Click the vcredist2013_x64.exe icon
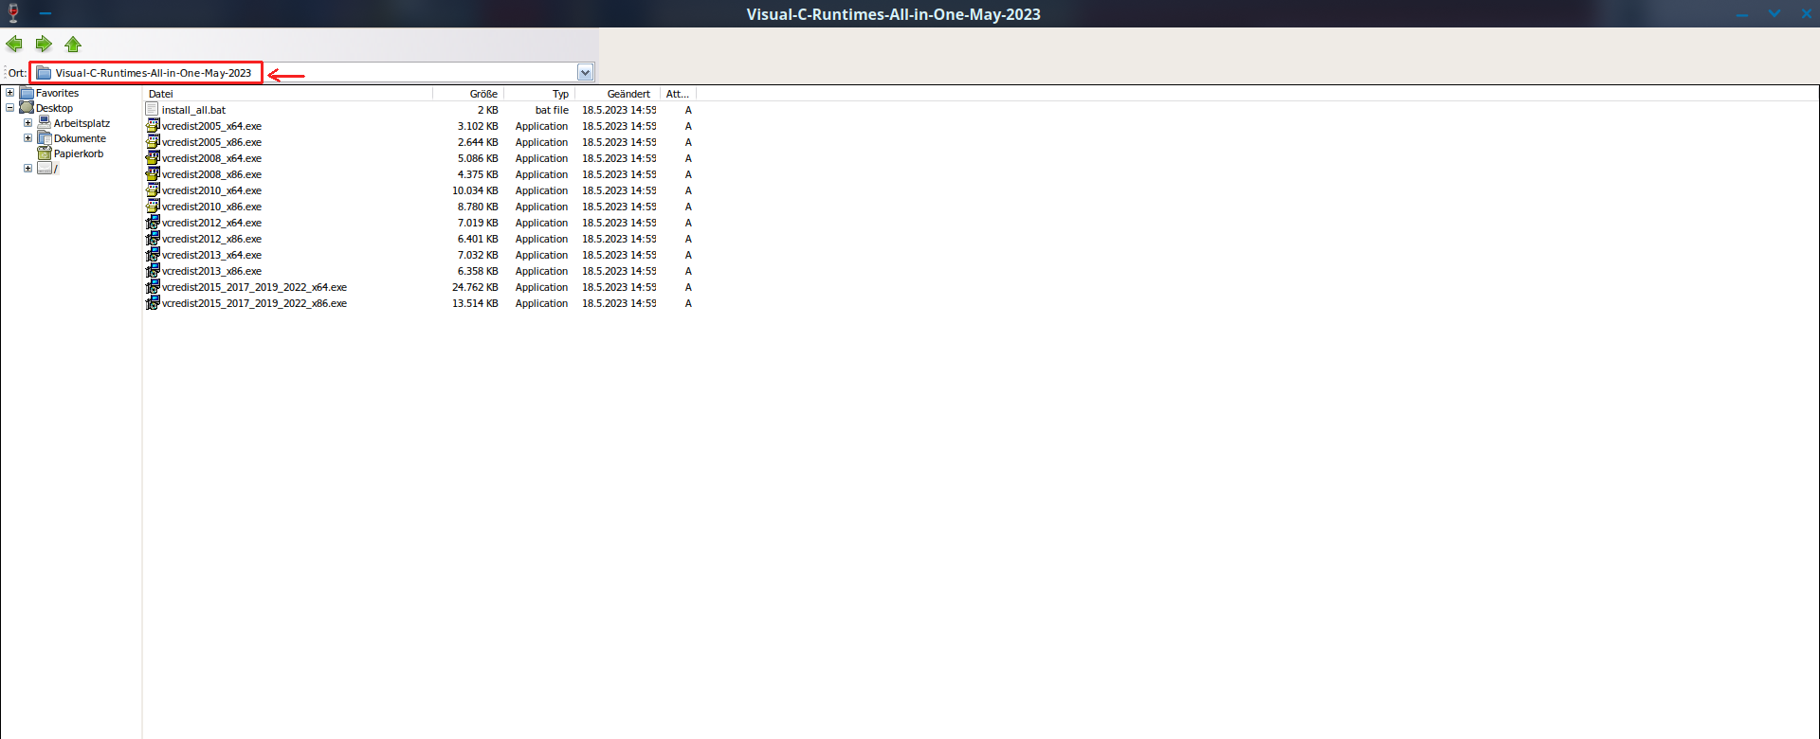 coord(152,255)
